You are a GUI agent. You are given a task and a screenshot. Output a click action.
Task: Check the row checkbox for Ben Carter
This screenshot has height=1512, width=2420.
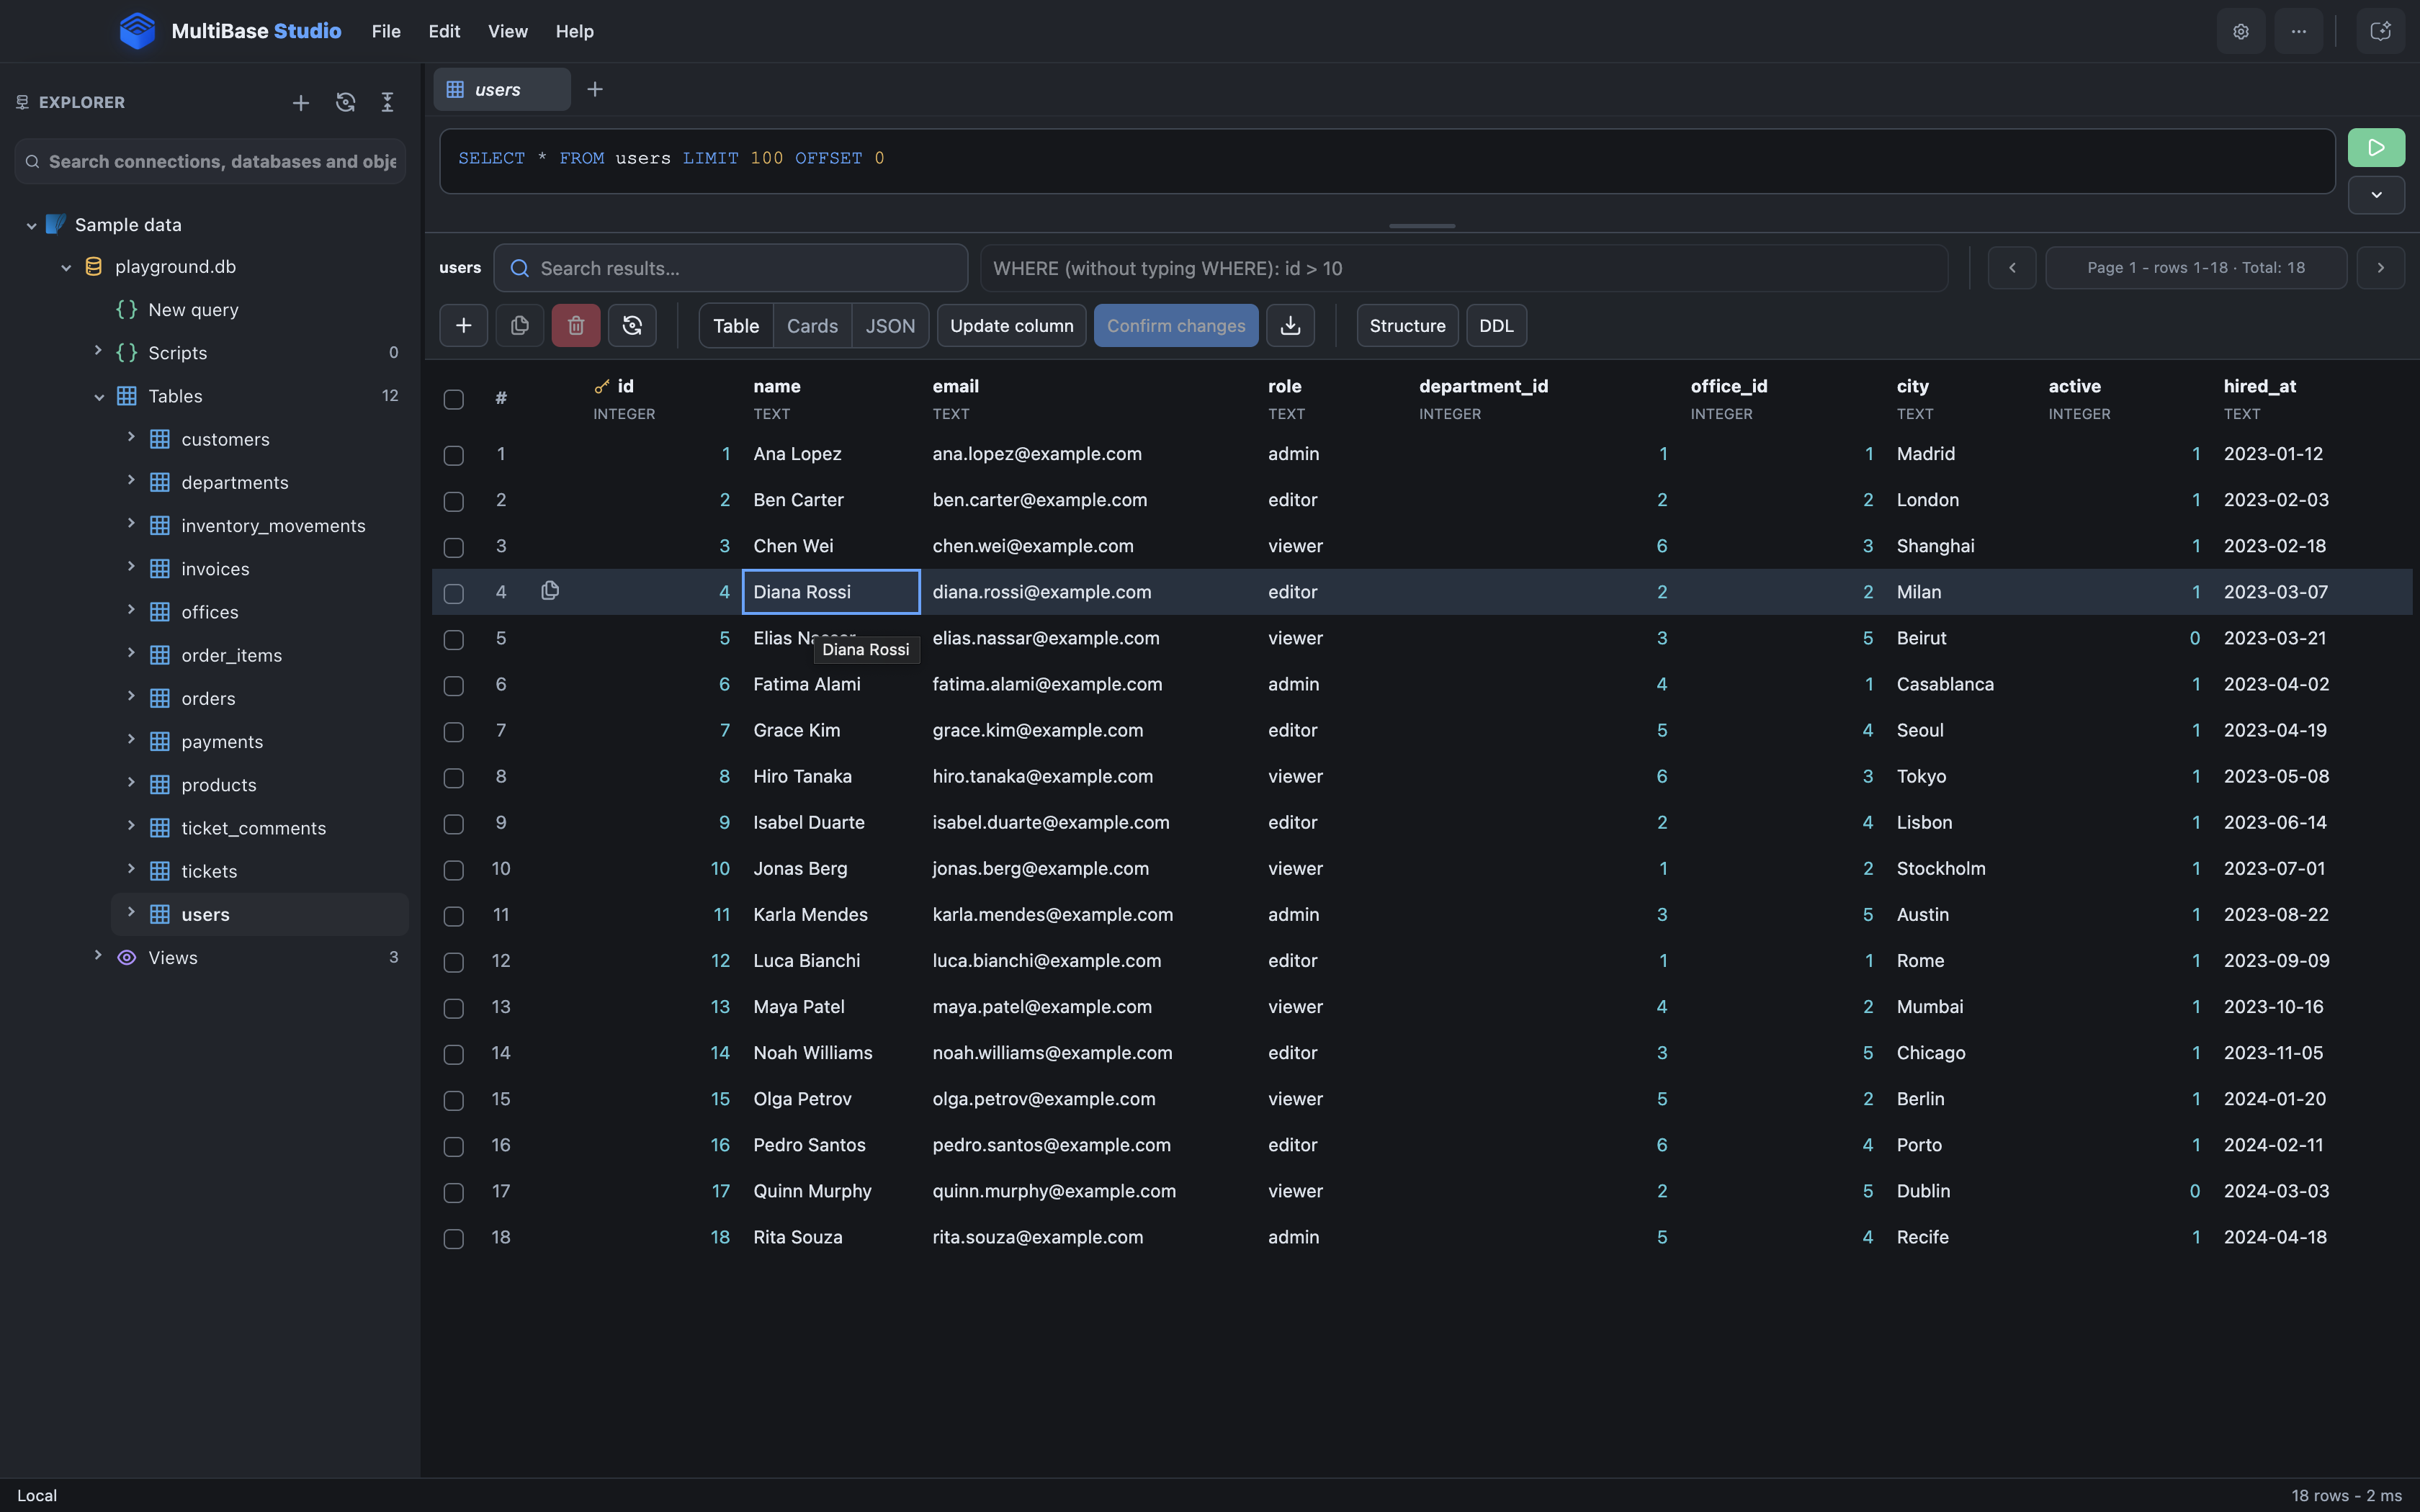[x=454, y=501]
